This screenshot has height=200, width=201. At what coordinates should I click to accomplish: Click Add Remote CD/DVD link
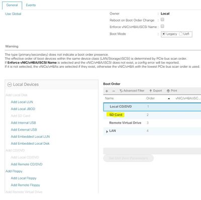[27, 164]
